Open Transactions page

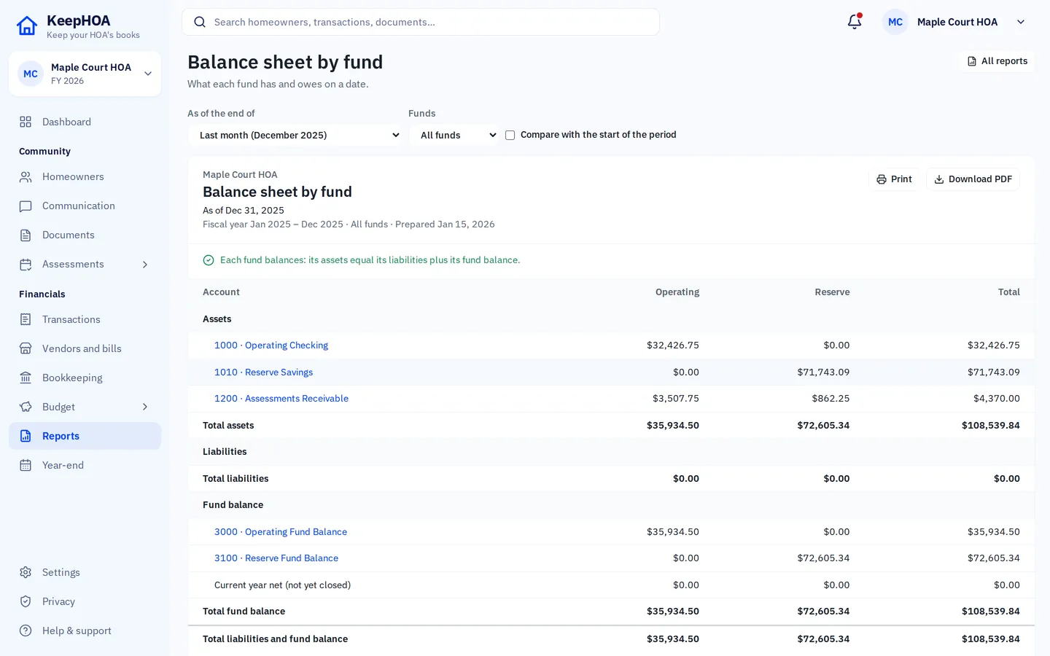85,319
